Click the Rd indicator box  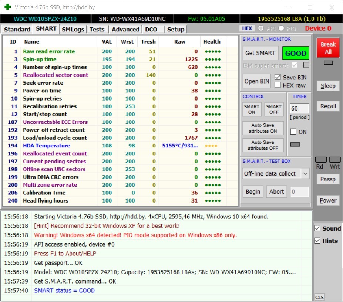point(321,160)
